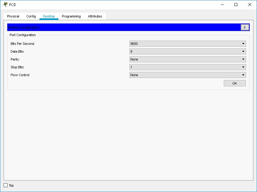The height and width of the screenshot is (192, 257).
Task: Confirm port settings with OK
Action: 235,83
